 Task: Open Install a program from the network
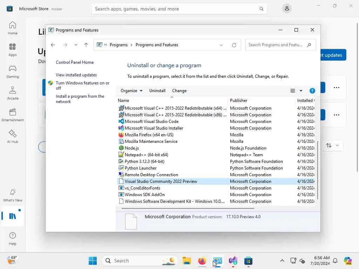pyautogui.click(x=80, y=99)
